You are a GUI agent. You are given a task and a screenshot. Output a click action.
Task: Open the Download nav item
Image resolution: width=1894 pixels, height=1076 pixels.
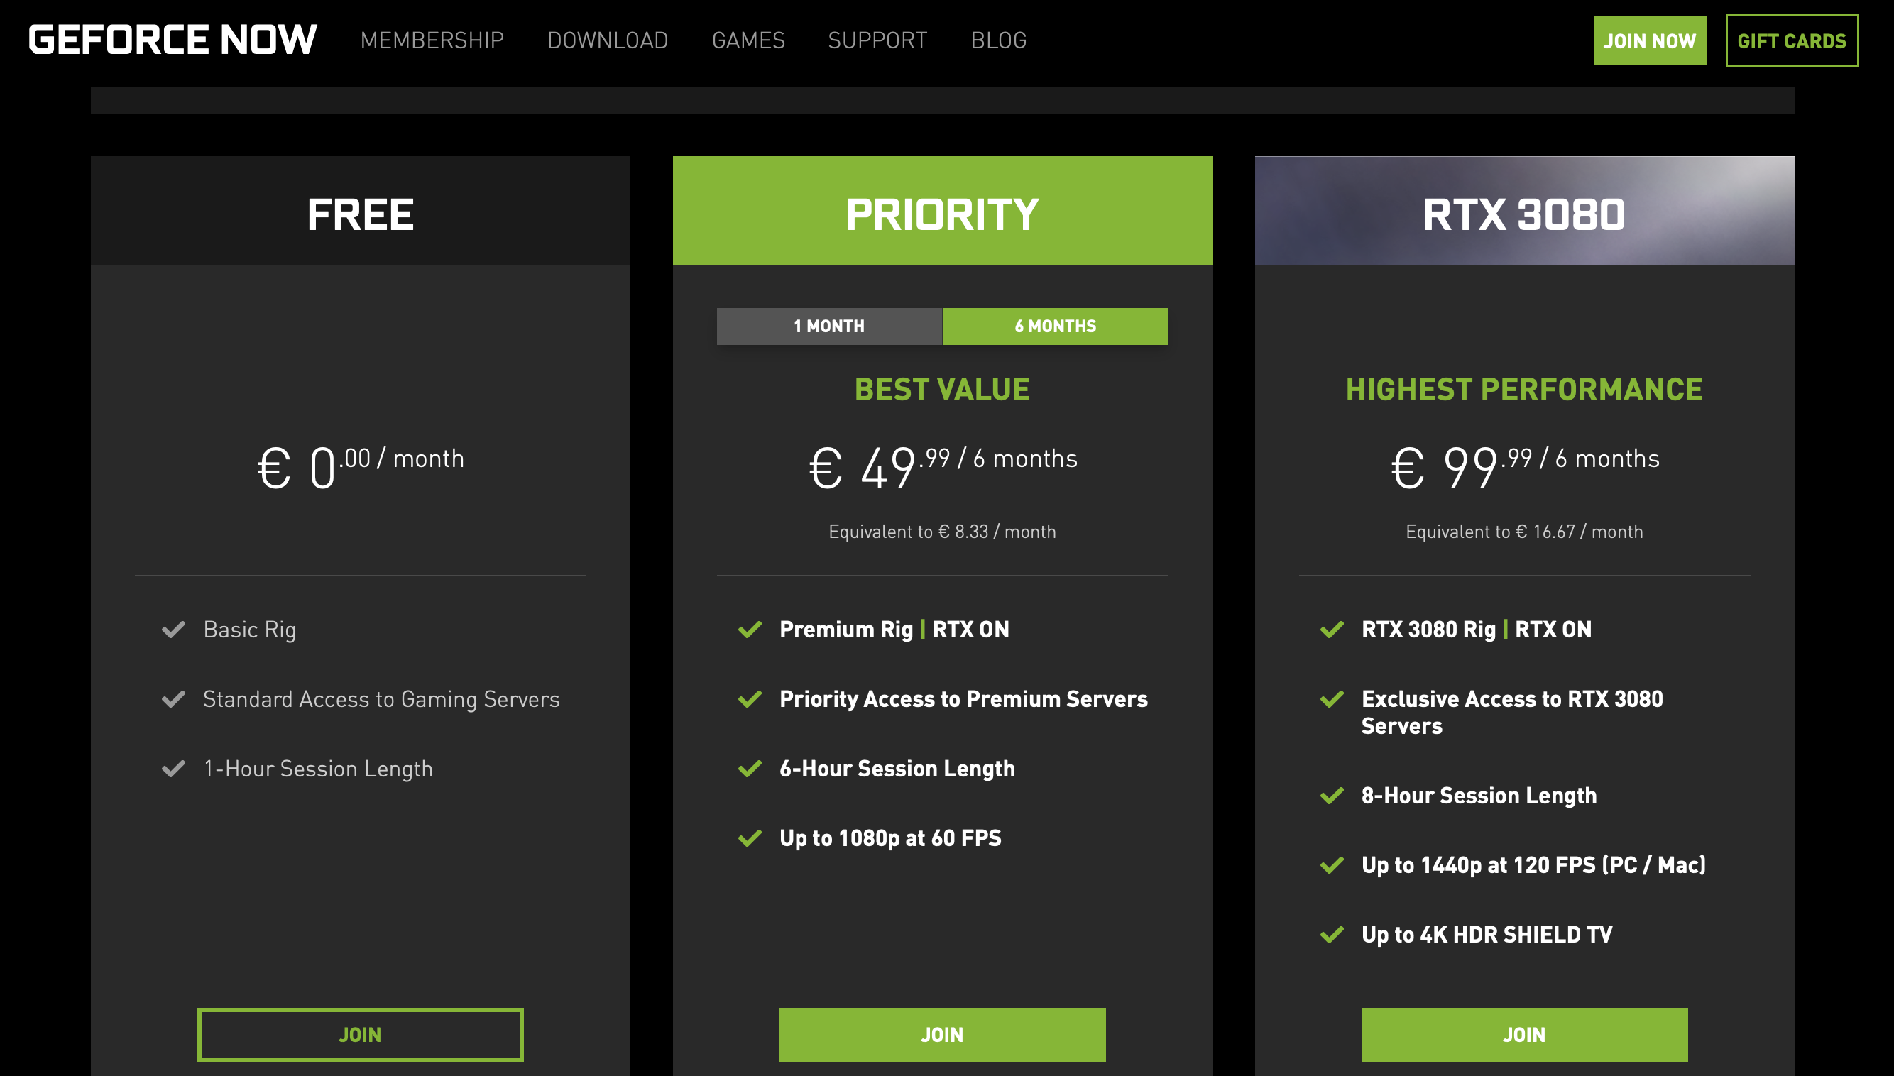pyautogui.click(x=608, y=40)
